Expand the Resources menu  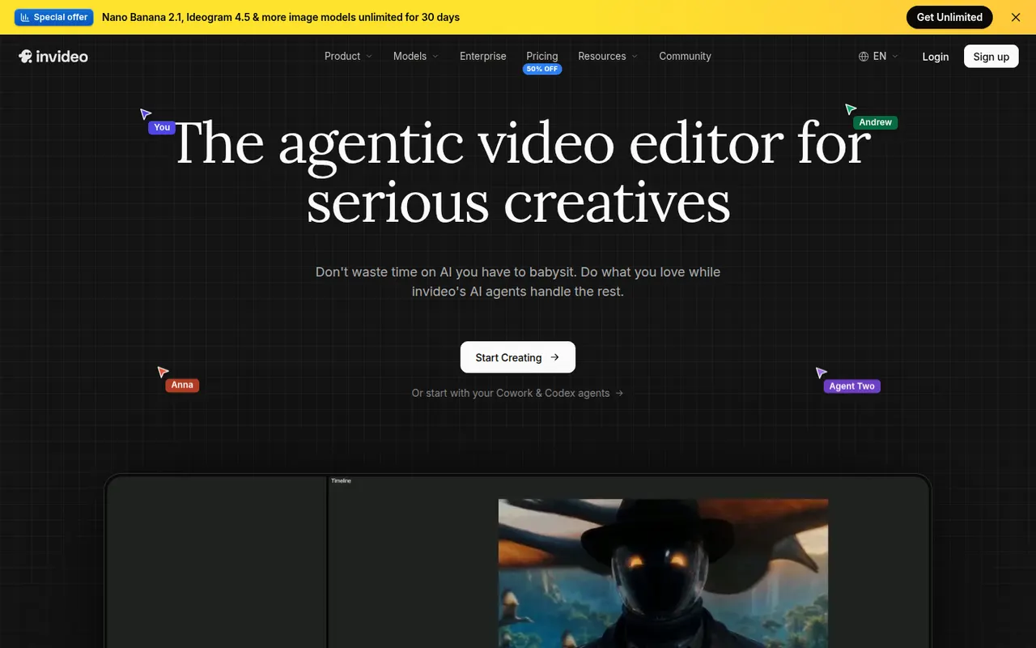[608, 56]
